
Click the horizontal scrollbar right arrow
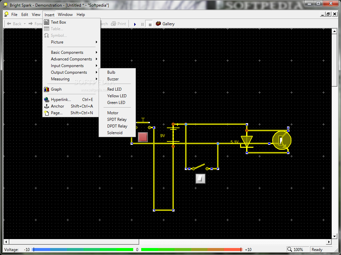click(329, 242)
